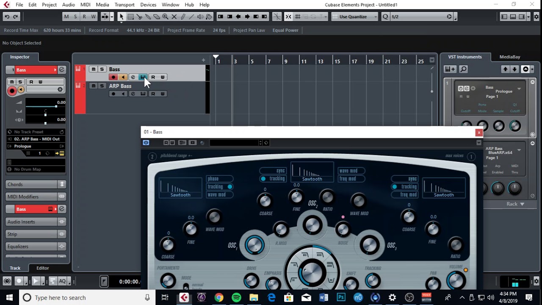
Task: Select the Draw pencil tool
Action: click(183, 17)
